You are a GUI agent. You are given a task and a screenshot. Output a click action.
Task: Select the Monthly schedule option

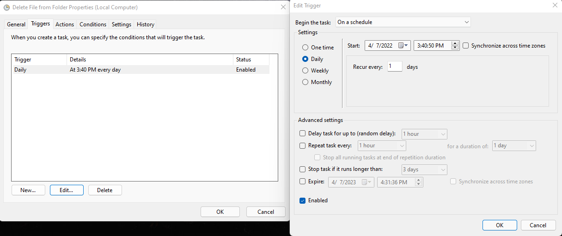305,82
